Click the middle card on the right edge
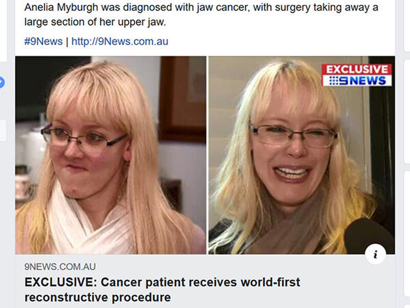 point(407,111)
